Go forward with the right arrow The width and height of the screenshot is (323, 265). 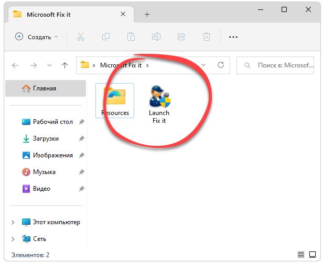[34, 65]
